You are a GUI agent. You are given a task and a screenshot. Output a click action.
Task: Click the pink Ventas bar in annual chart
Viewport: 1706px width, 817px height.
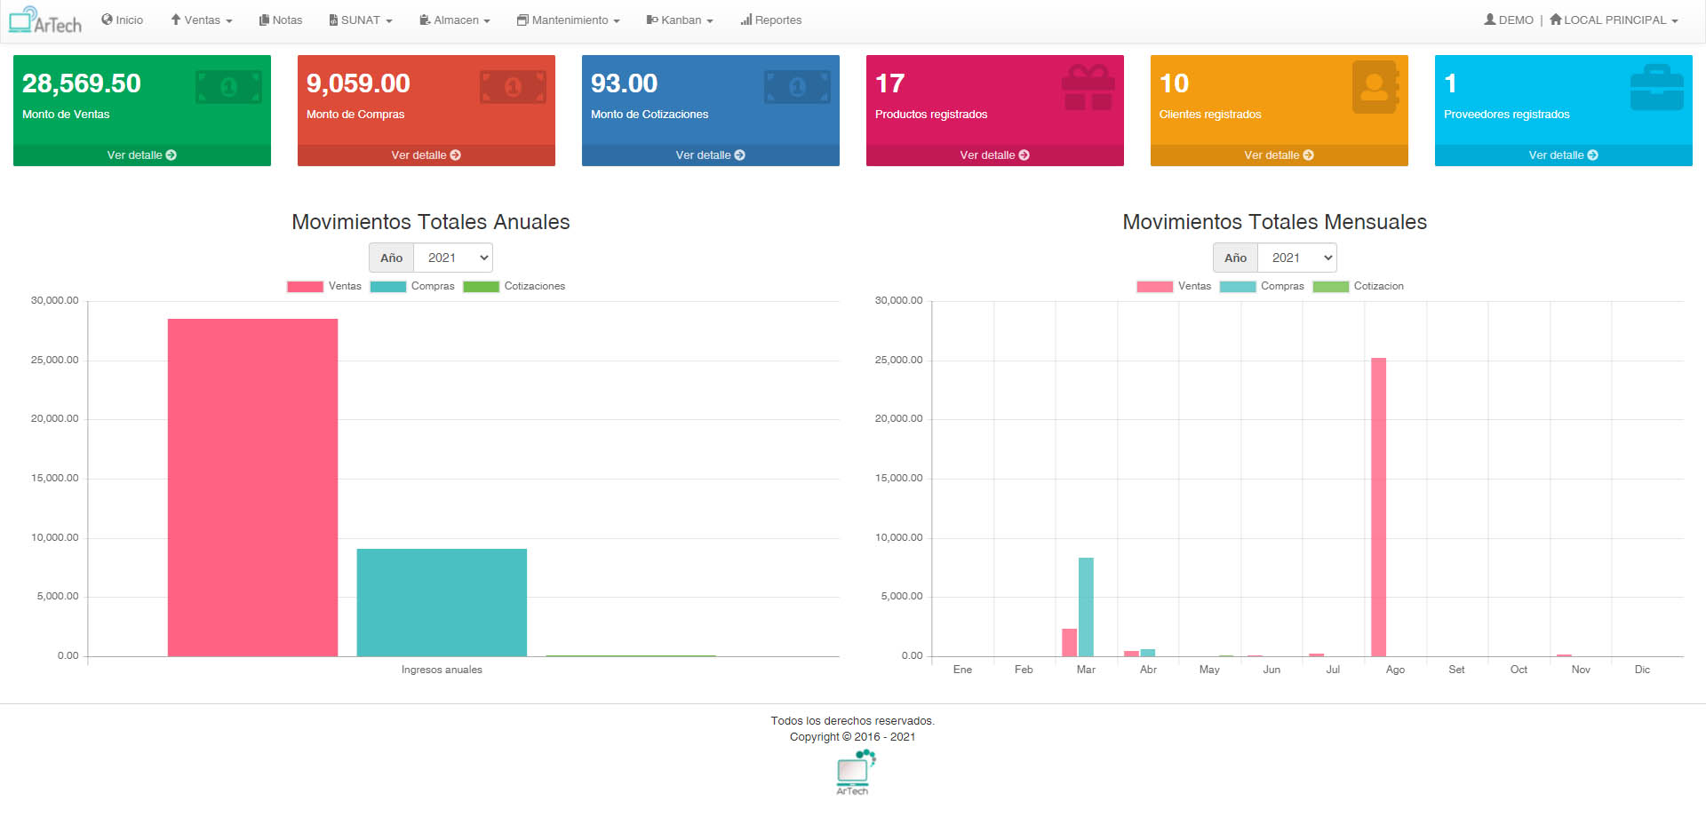click(252, 487)
